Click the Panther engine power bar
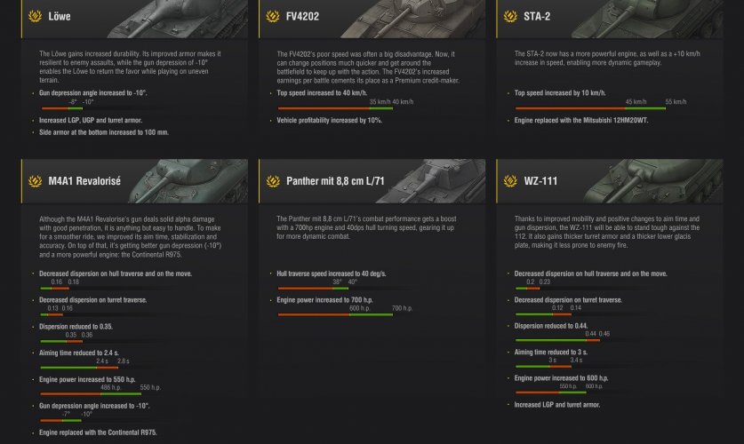This screenshot has height=444, width=744. point(335,314)
